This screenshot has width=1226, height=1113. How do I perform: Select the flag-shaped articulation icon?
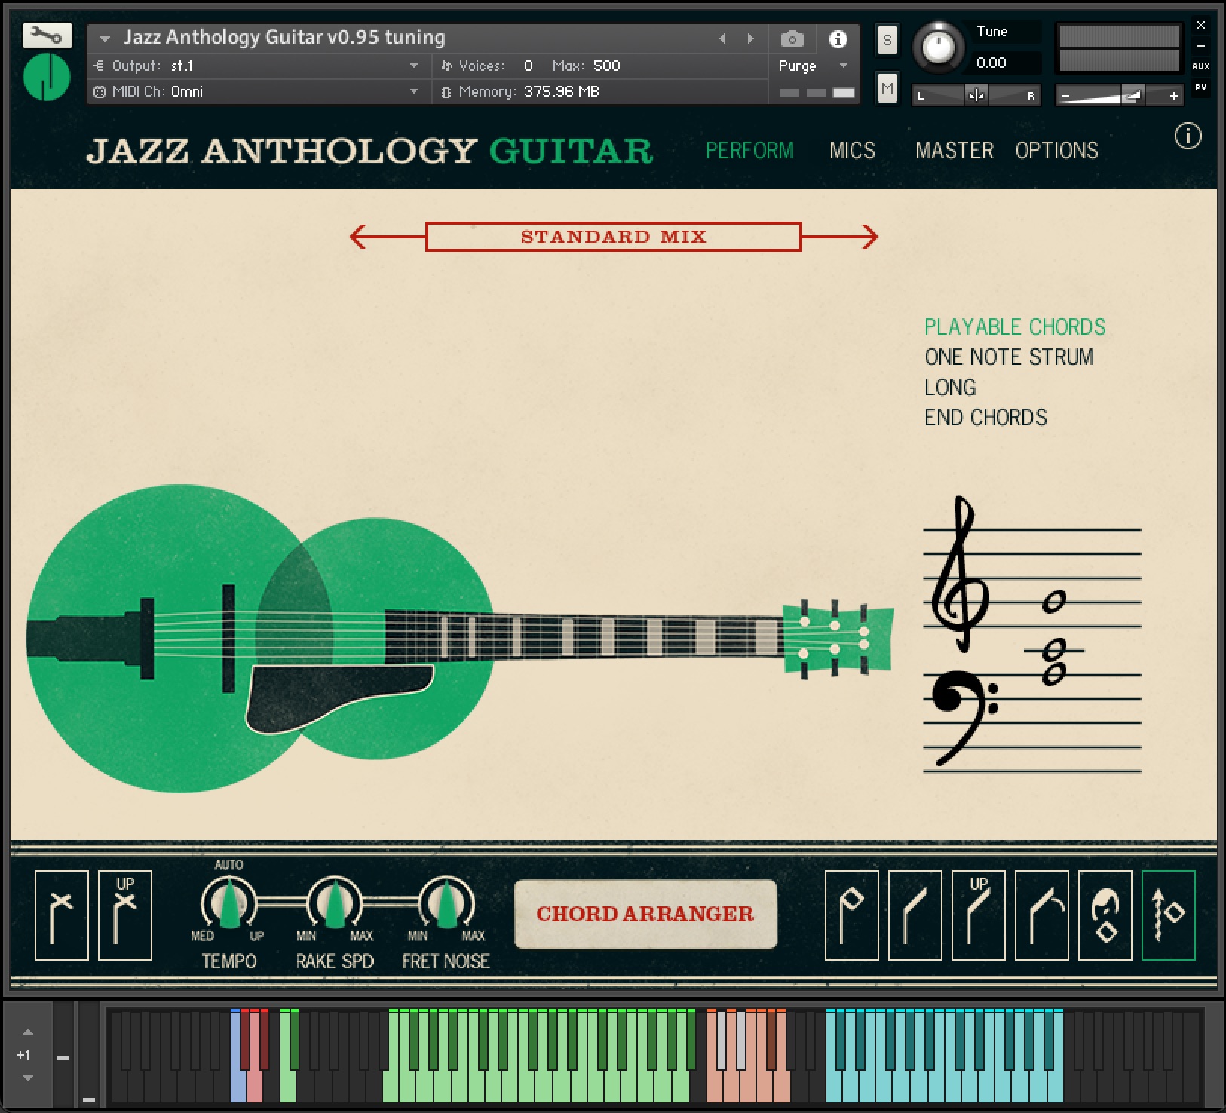[851, 915]
